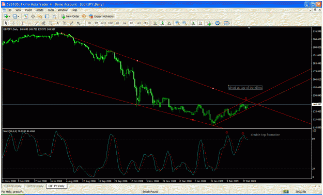The image size is (323, 195).
Task: Choose the Horizontal Line drawing tool
Action: tap(29, 23)
